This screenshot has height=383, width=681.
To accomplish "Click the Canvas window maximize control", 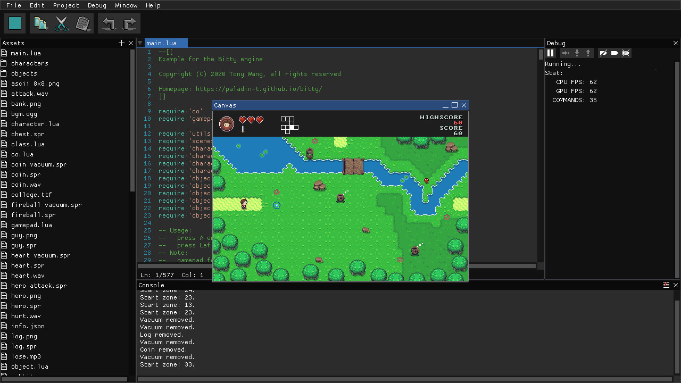I will tap(454, 105).
